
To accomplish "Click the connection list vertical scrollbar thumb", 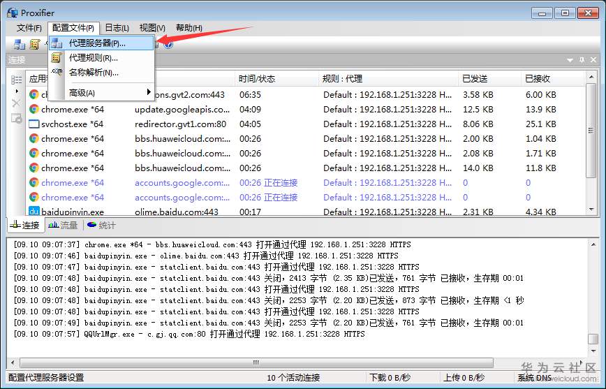I will click(591, 131).
